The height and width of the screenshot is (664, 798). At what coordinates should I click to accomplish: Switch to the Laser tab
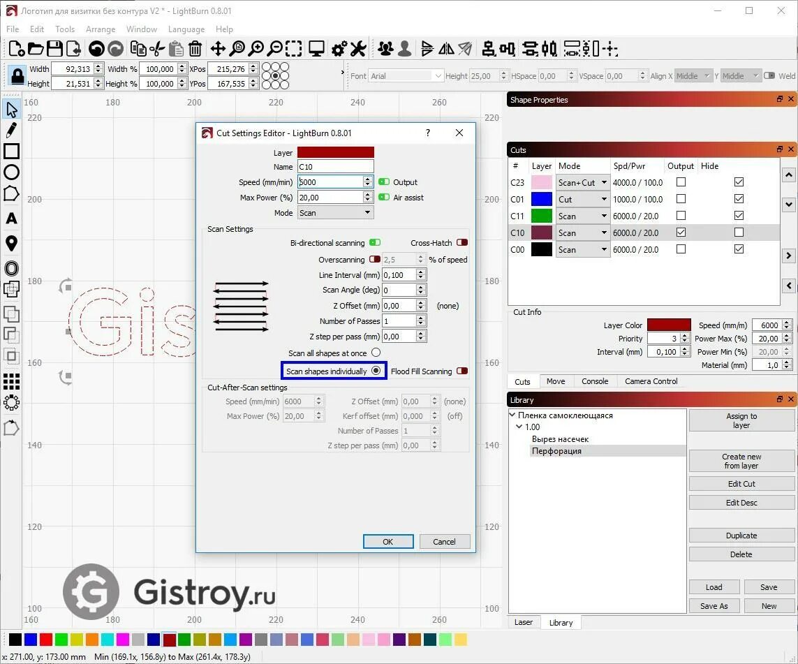(x=523, y=622)
